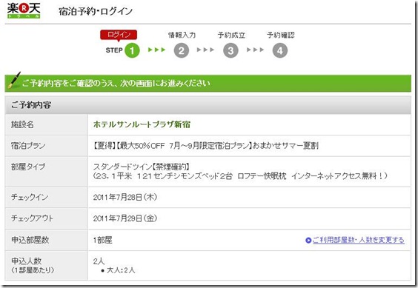The image size is (418, 288).
Task: Click the チェックアウト row label
Action: point(32,218)
